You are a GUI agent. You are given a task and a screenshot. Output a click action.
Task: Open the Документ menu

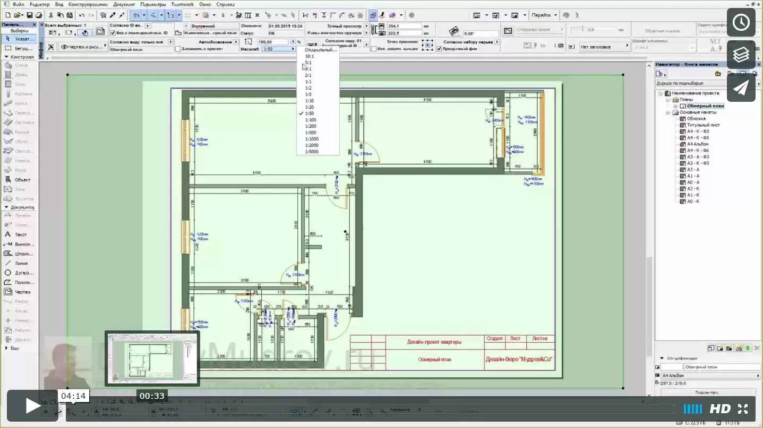click(124, 4)
